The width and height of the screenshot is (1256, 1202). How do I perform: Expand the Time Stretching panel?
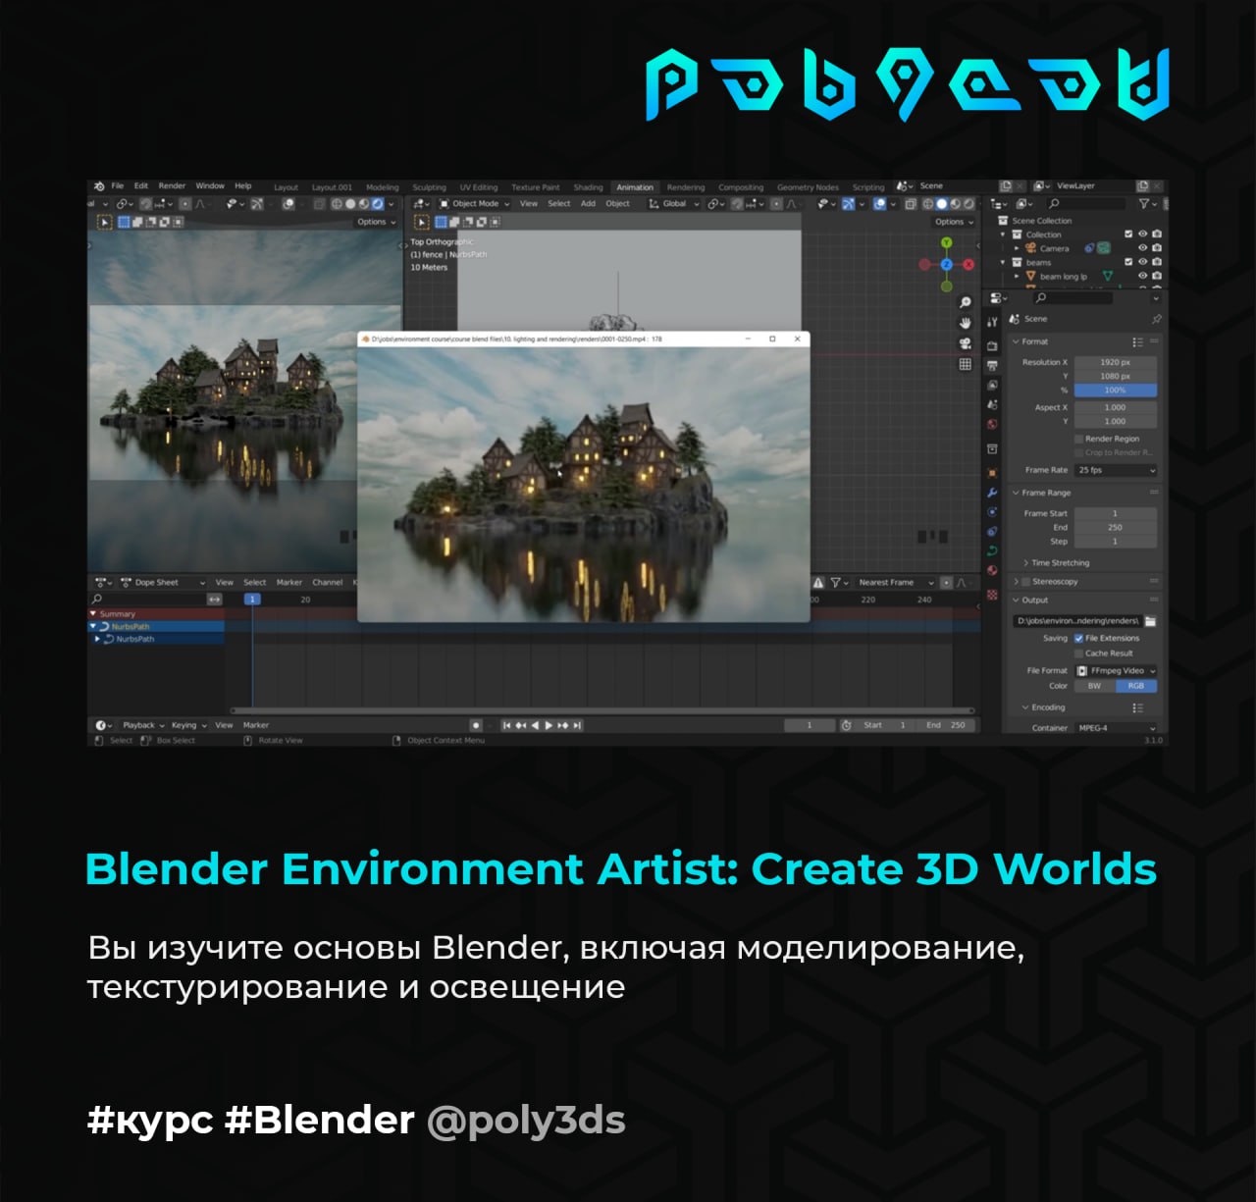[1060, 563]
